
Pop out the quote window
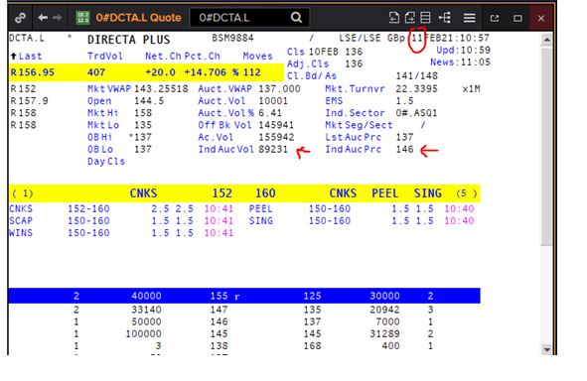coord(495,18)
